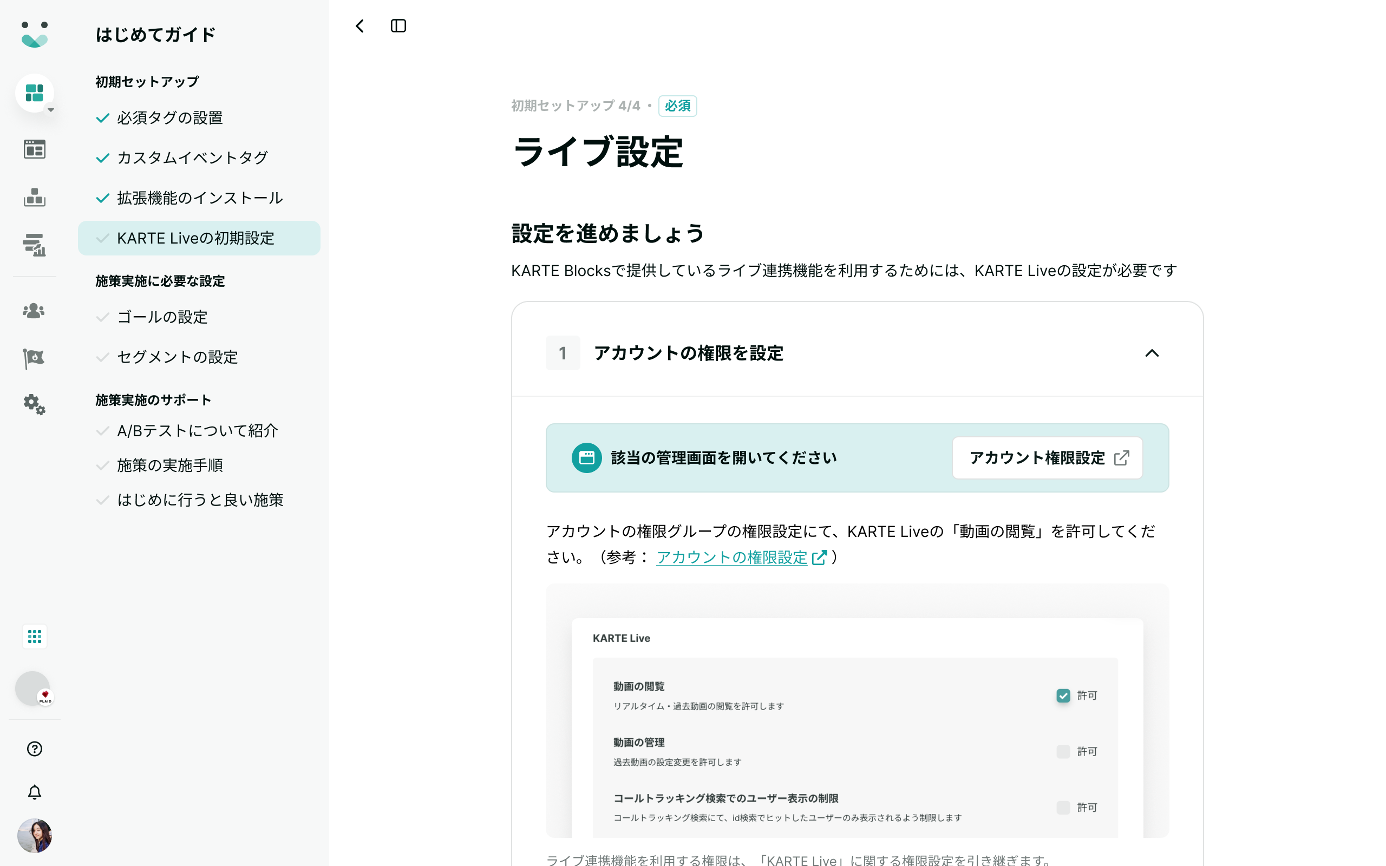Open カスタムイベントタグ guide item

(x=199, y=158)
